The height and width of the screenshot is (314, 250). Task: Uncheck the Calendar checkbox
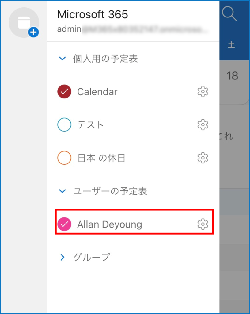click(64, 92)
